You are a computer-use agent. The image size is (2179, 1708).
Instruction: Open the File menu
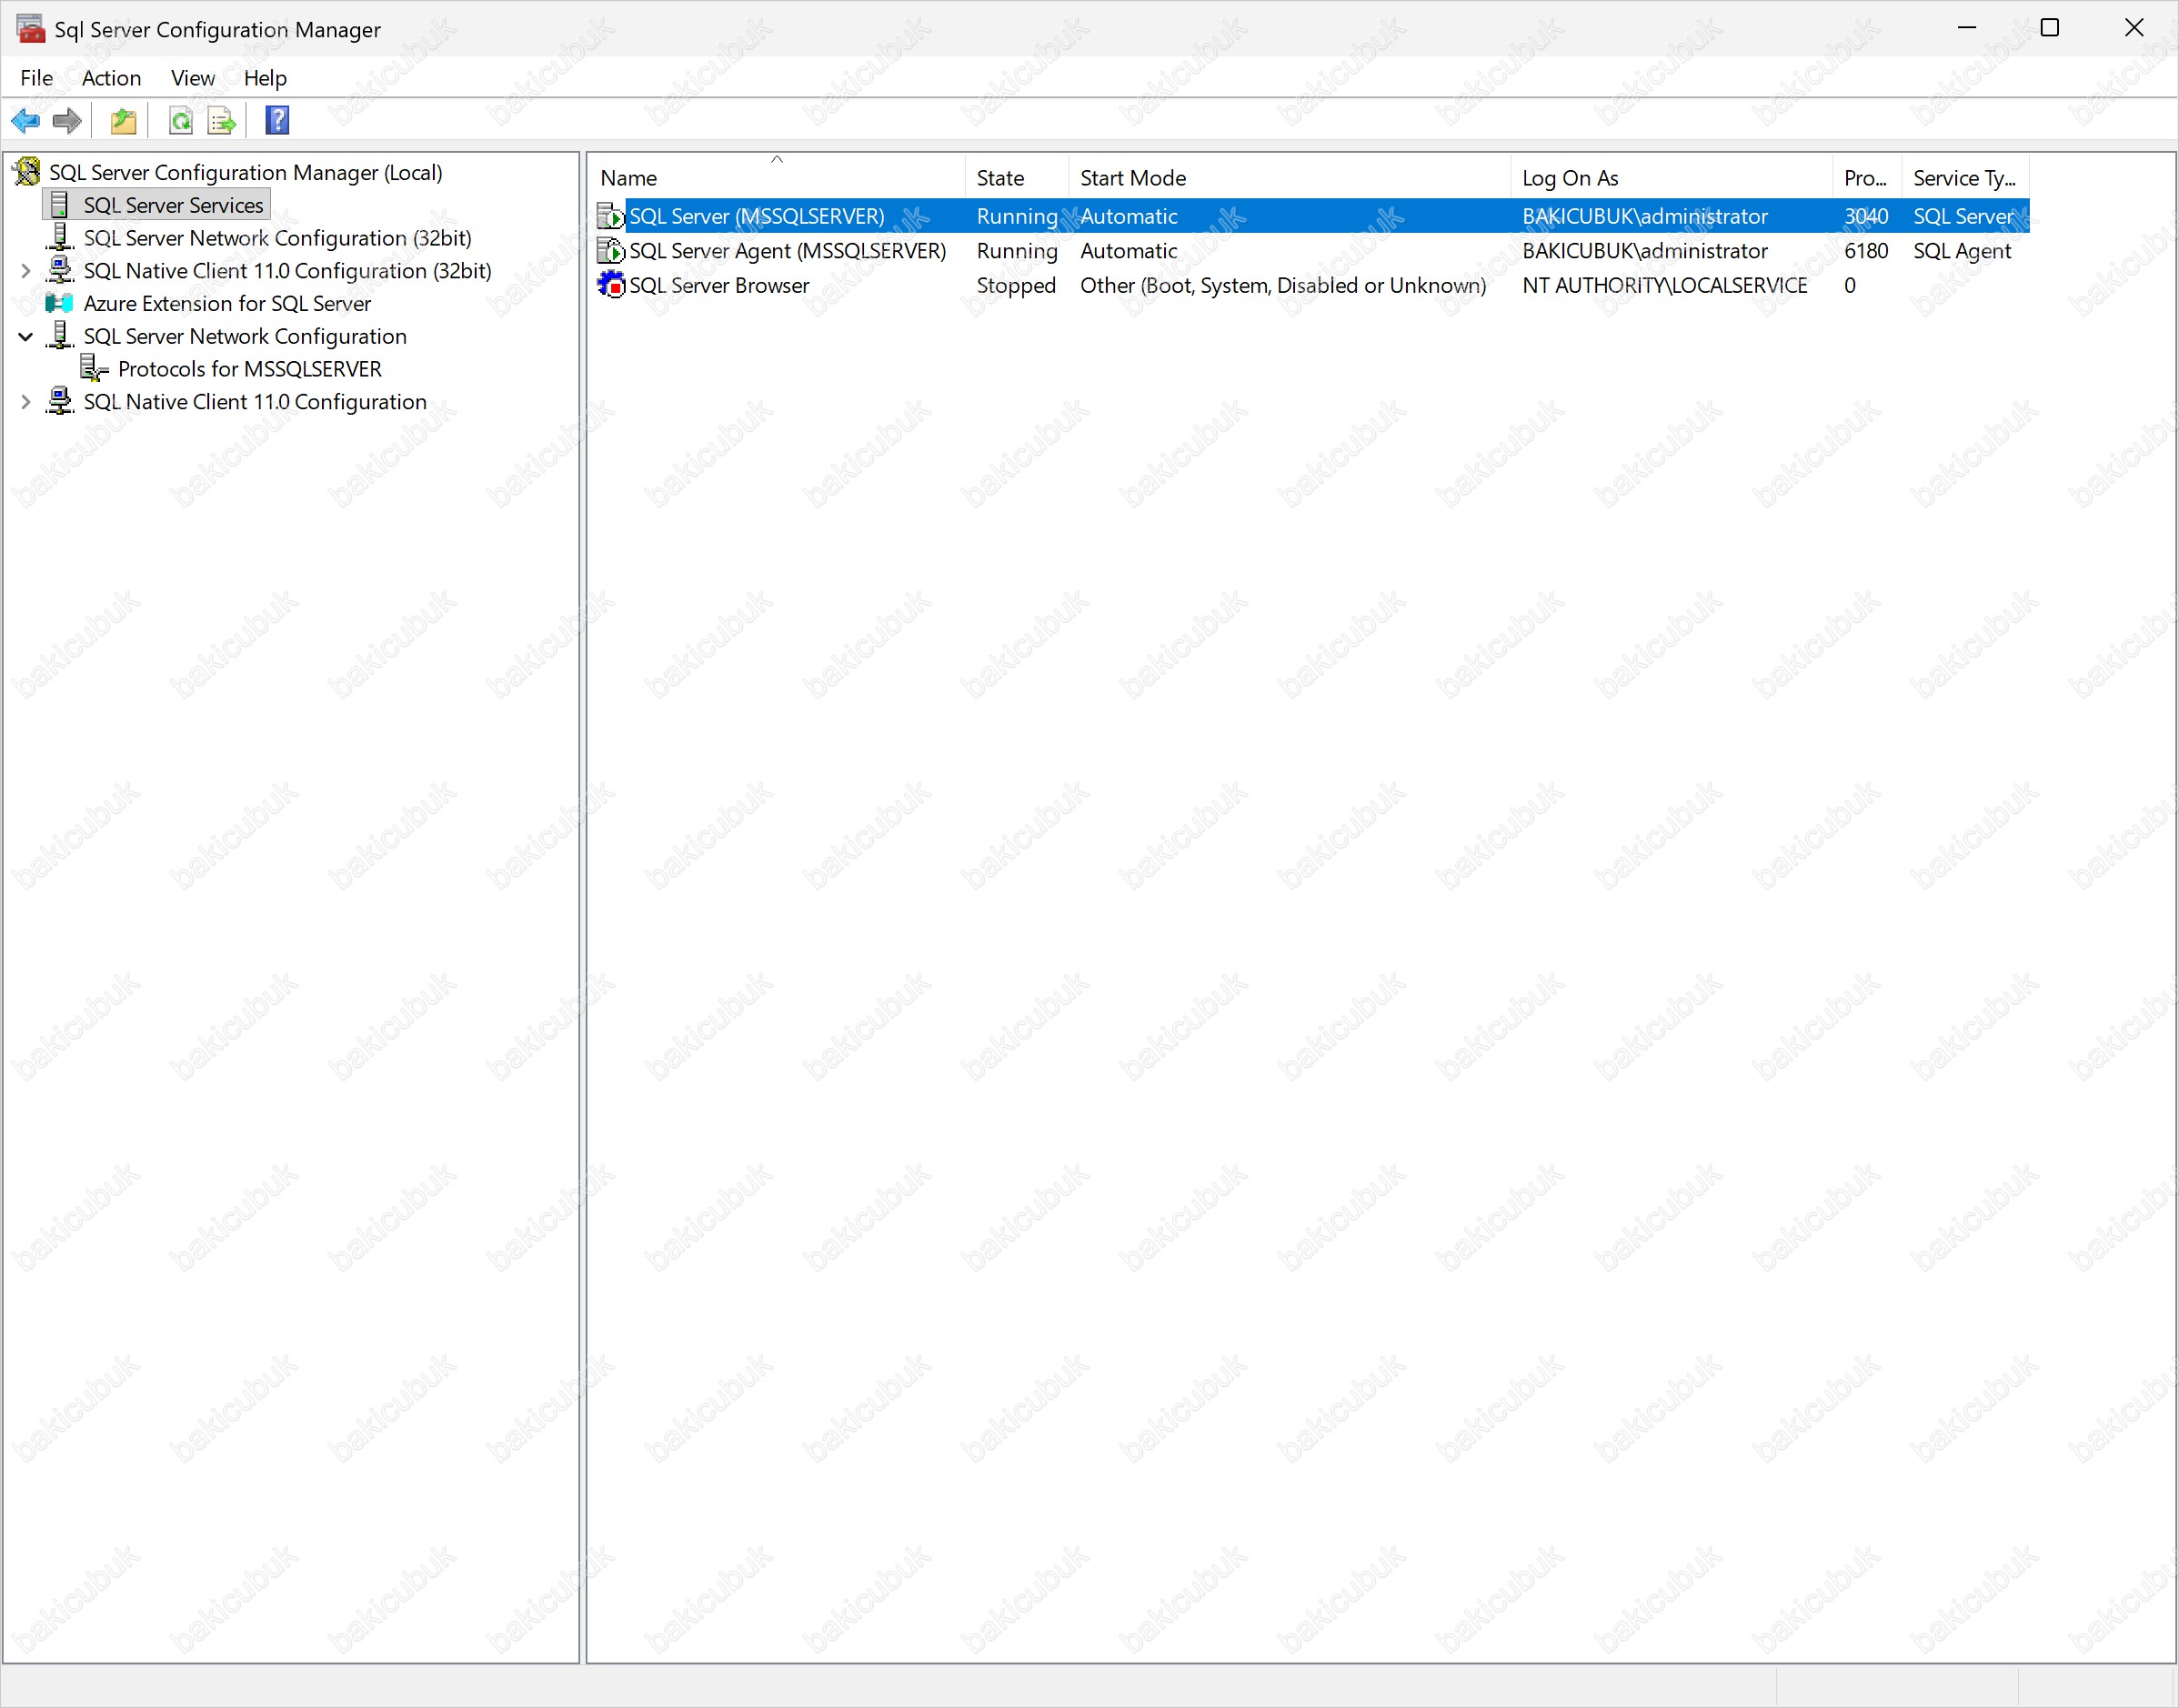point(36,78)
